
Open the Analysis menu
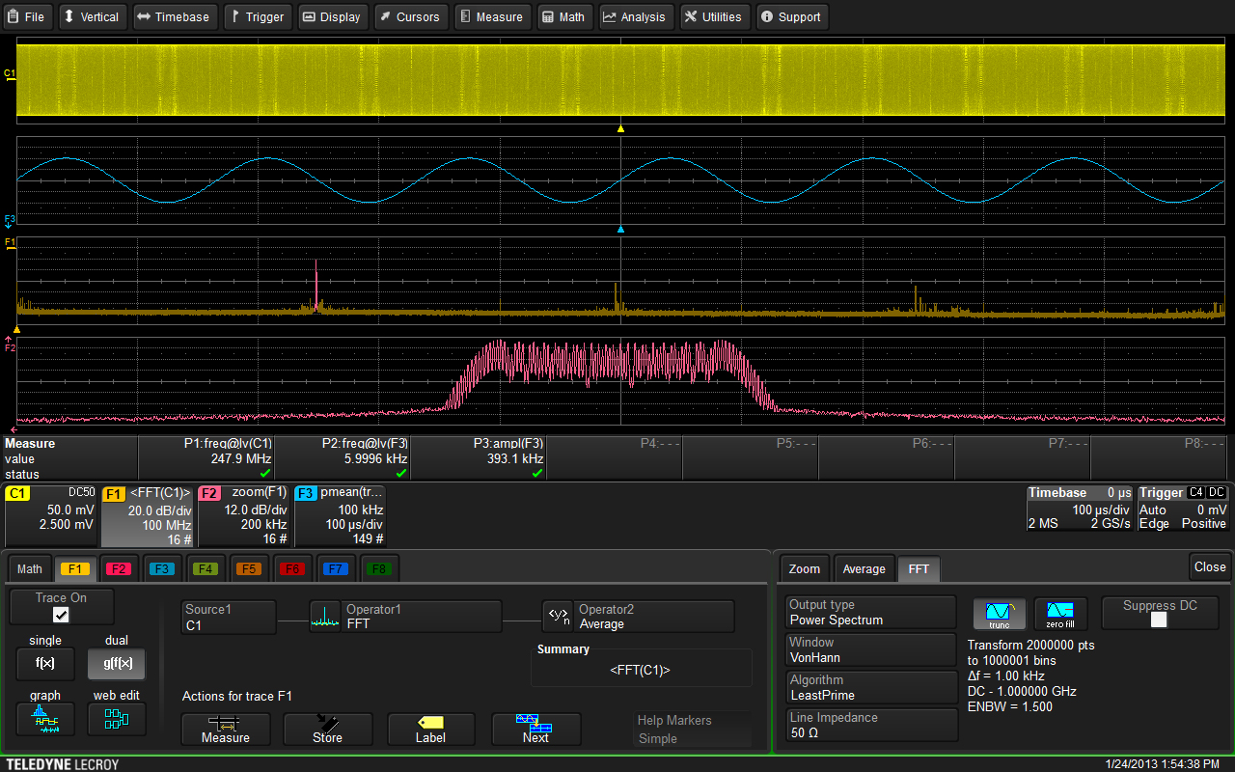coord(636,16)
